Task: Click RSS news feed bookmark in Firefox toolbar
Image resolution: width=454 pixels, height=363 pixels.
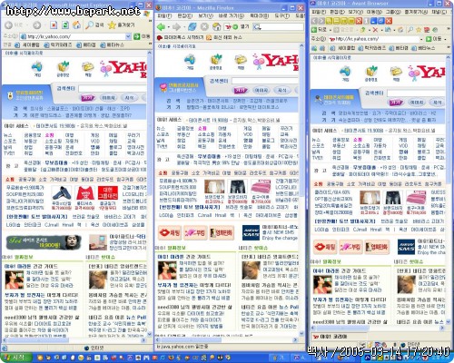Action: [224, 37]
